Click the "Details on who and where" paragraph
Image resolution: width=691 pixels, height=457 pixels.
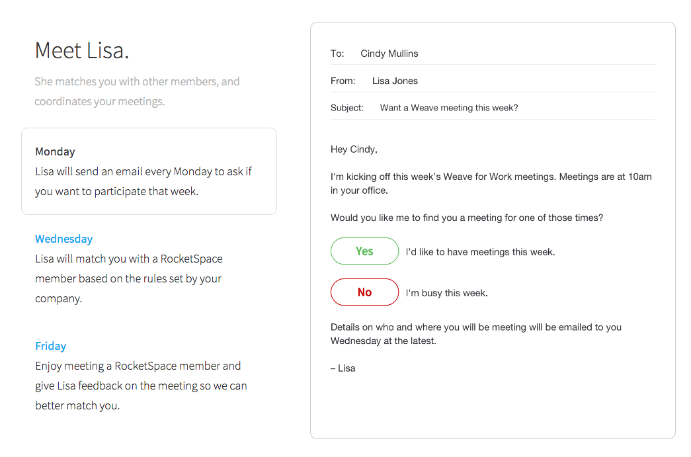[476, 334]
